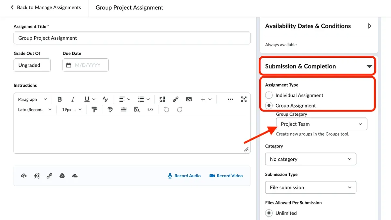391x220 pixels.
Task: Click the Due Date input field
Action: click(85, 65)
